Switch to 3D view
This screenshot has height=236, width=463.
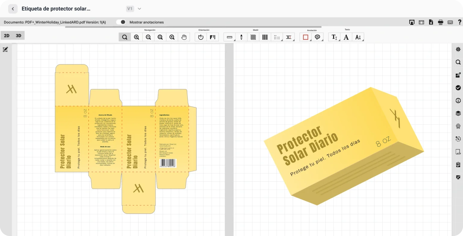coord(18,36)
